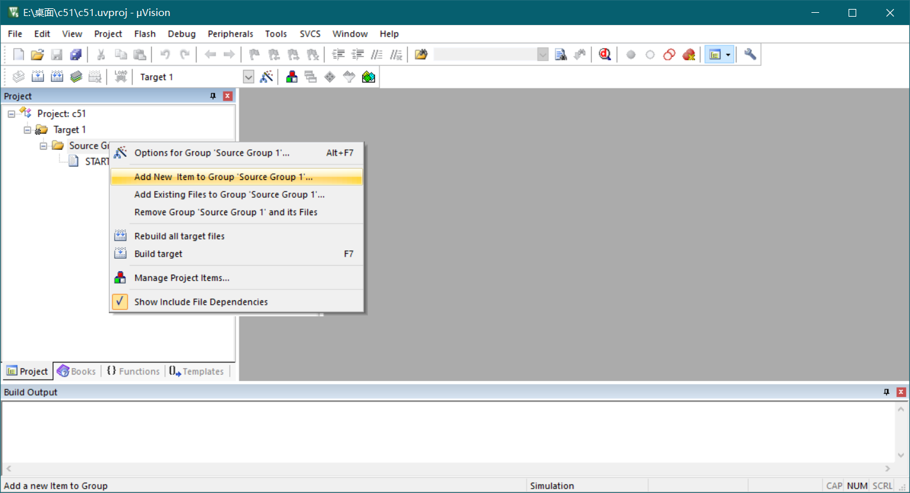This screenshot has height=493, width=910.
Task: Collapse the Source Group tree node
Action: click(x=44, y=146)
